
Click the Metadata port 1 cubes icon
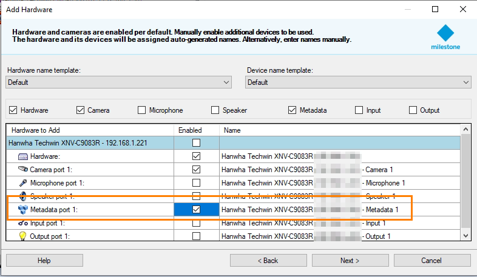coord(23,210)
